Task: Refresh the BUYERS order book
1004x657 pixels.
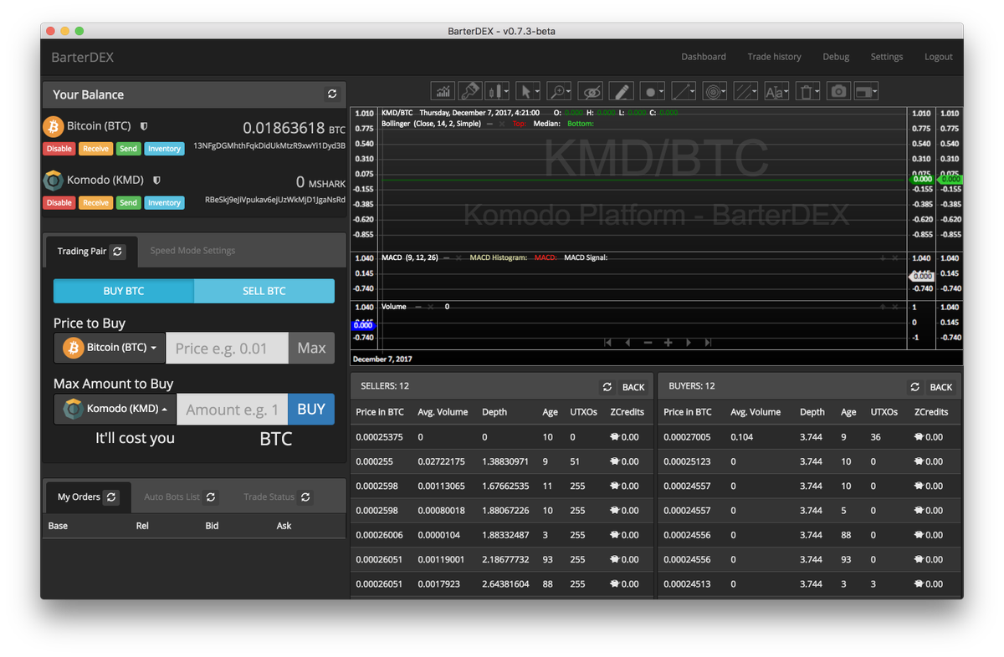Action: [915, 387]
